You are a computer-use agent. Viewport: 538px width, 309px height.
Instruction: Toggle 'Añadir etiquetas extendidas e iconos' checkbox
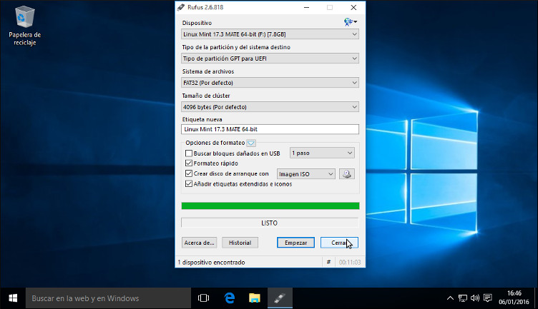click(189, 183)
